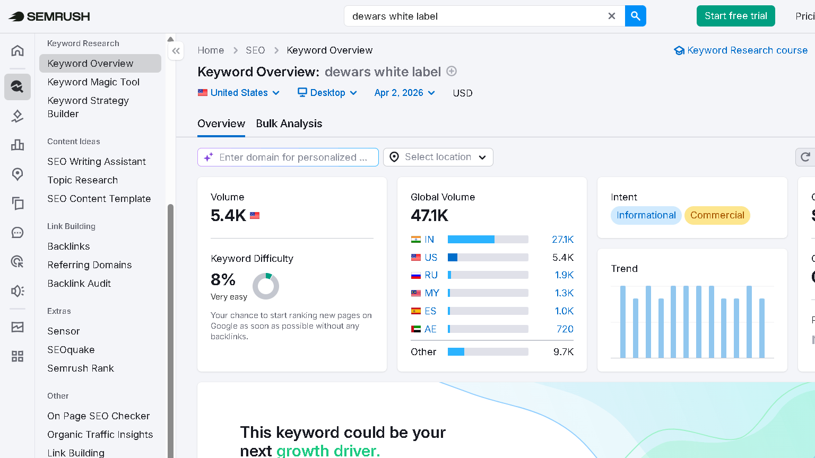
Task: Click the Start free trial button
Action: coord(735,16)
